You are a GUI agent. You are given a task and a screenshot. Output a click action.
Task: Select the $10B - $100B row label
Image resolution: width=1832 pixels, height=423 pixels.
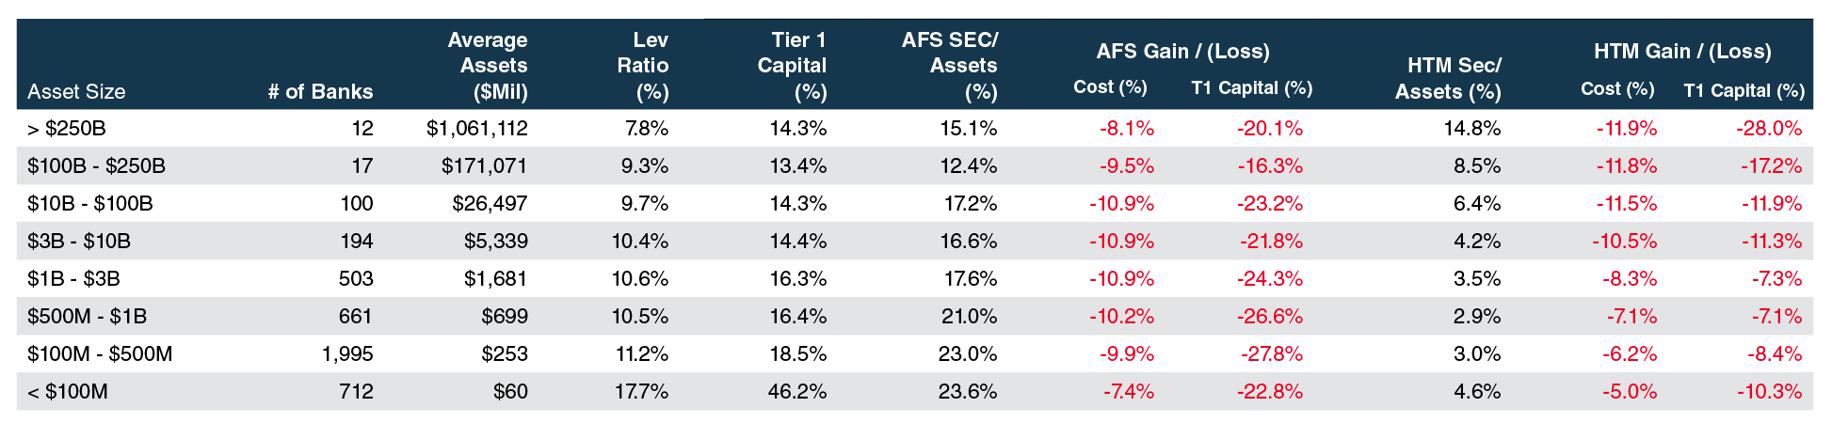(x=90, y=204)
